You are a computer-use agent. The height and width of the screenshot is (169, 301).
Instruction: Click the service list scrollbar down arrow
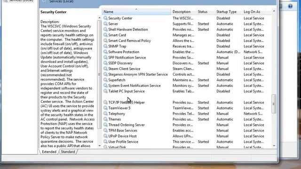tap(274, 146)
